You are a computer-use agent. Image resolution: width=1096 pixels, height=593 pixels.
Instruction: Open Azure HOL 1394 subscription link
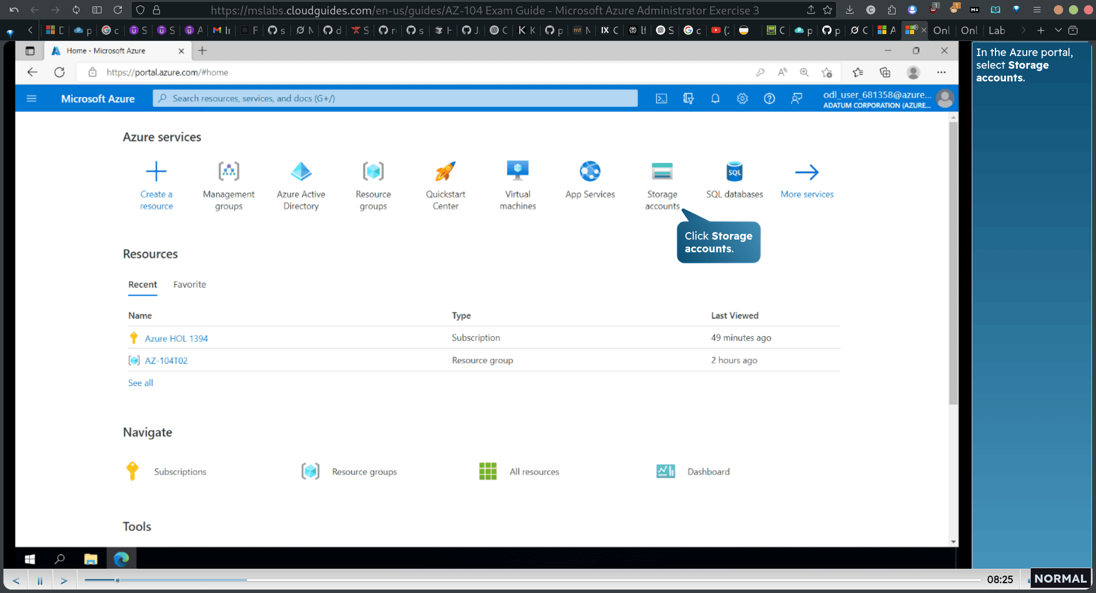click(176, 338)
